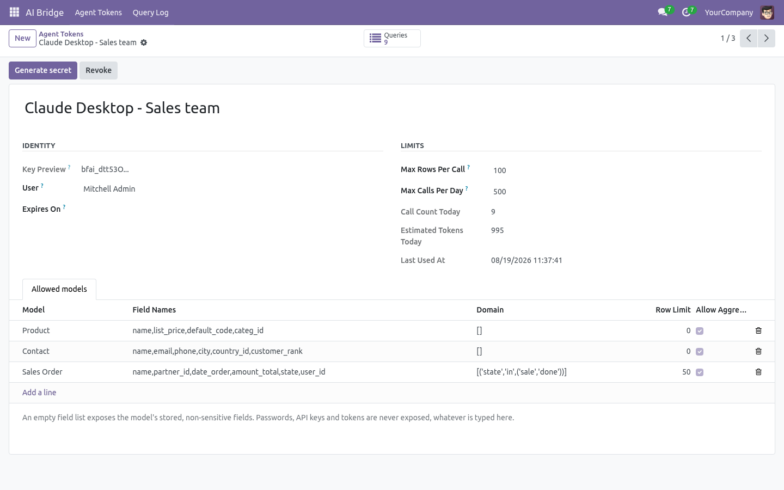
Task: Delete the Sales Order row with trash icon
Action: (x=758, y=372)
